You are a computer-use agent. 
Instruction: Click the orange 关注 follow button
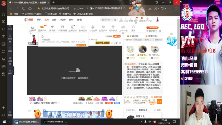pos(117,36)
